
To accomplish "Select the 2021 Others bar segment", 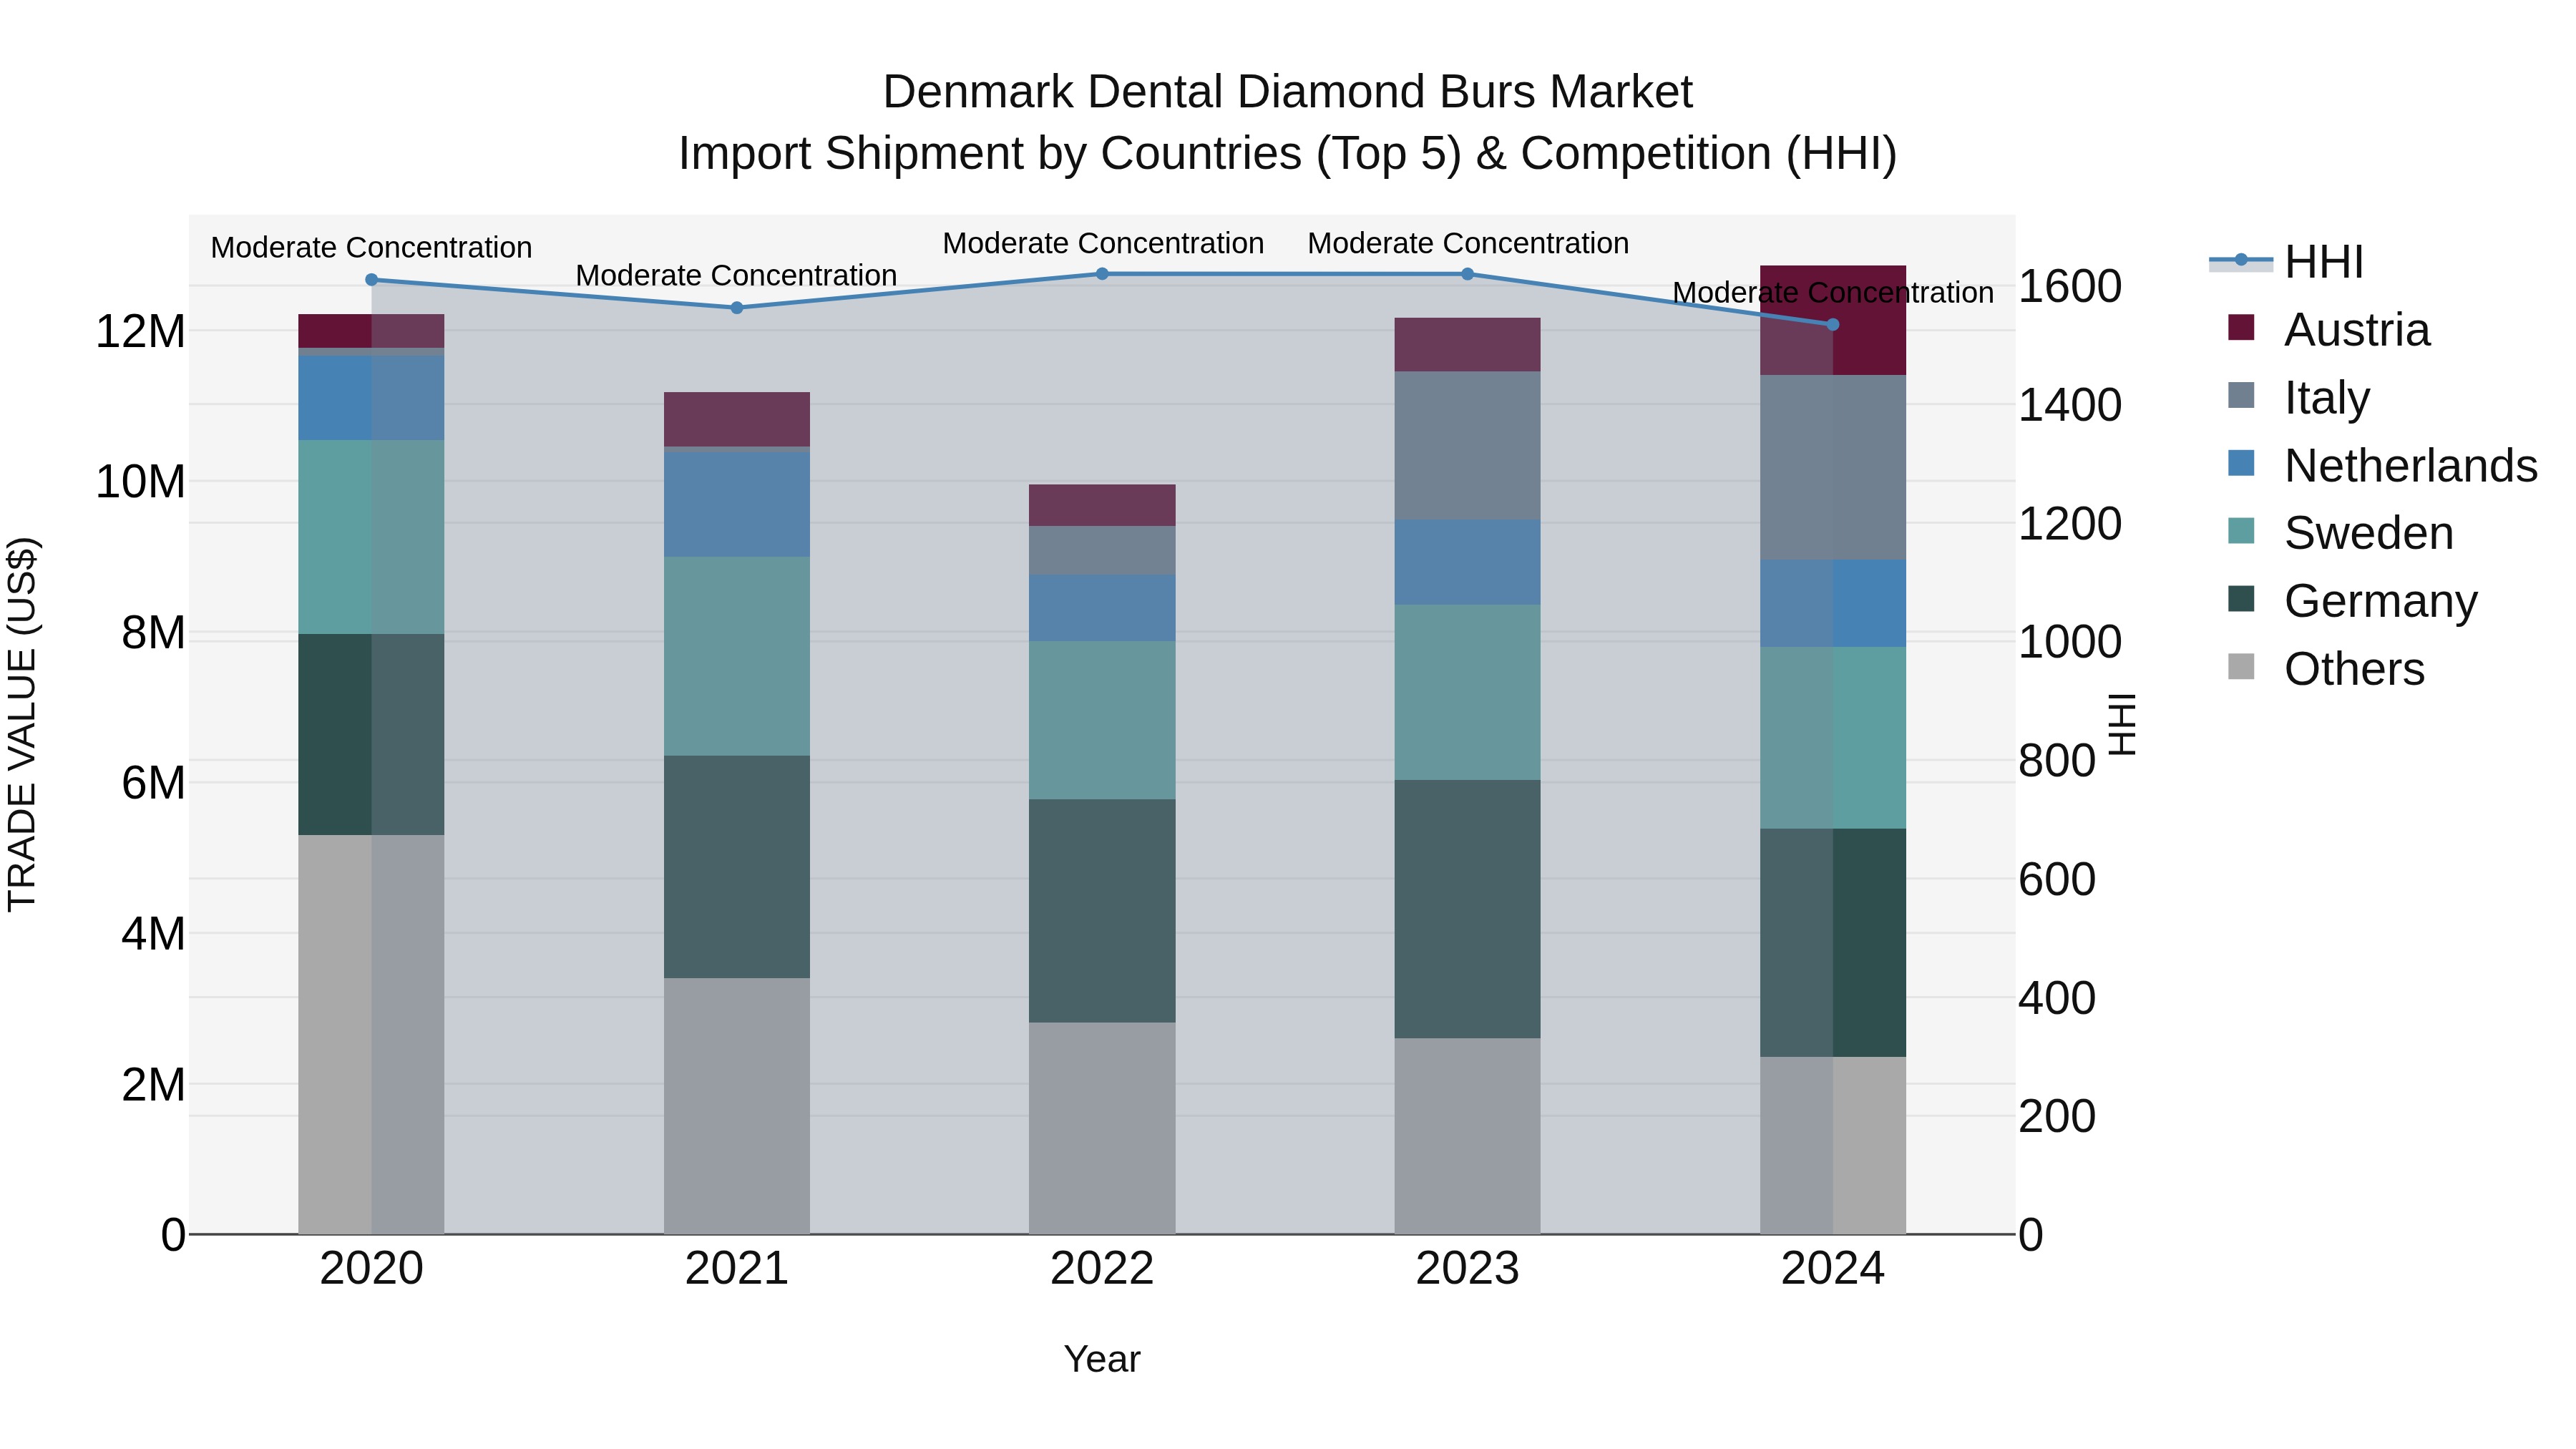I will pos(737,1106).
